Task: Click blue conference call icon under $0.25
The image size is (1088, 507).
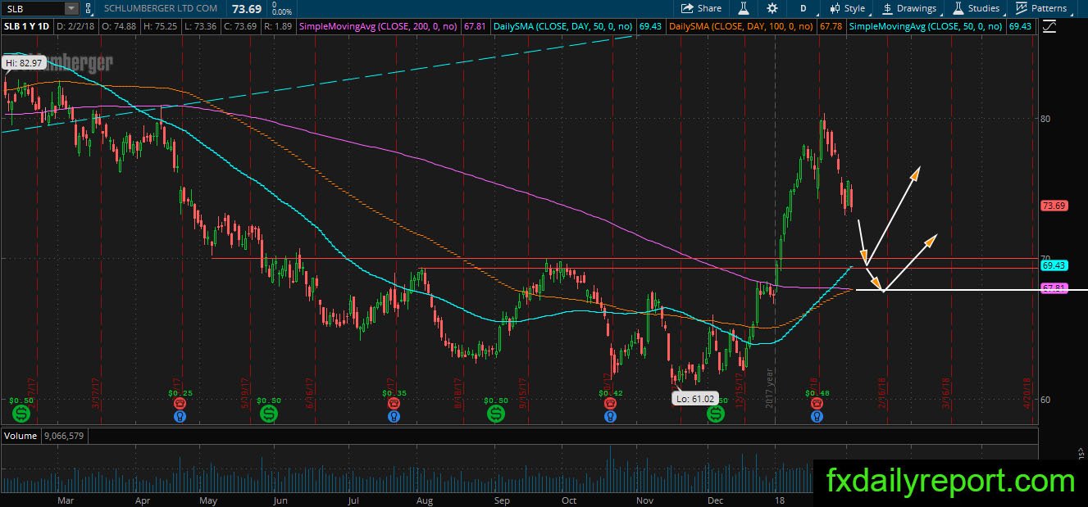Action: (180, 416)
